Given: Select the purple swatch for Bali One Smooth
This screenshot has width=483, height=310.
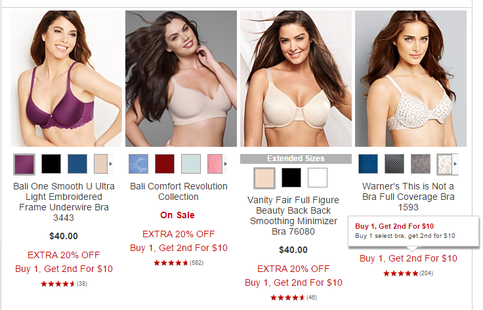Looking at the screenshot, I should pos(24,164).
